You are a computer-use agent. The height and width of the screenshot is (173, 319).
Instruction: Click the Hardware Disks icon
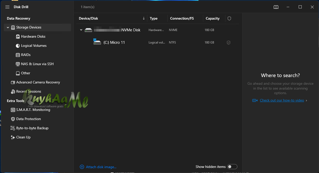click(x=18, y=37)
